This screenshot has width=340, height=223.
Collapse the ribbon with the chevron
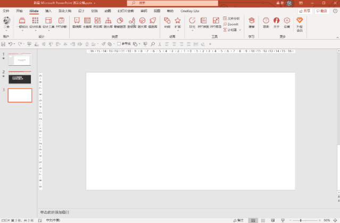[337, 37]
